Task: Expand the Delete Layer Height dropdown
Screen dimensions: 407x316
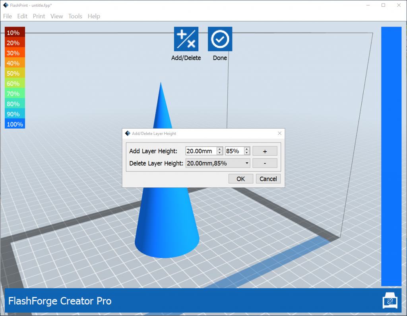Action: [247, 163]
